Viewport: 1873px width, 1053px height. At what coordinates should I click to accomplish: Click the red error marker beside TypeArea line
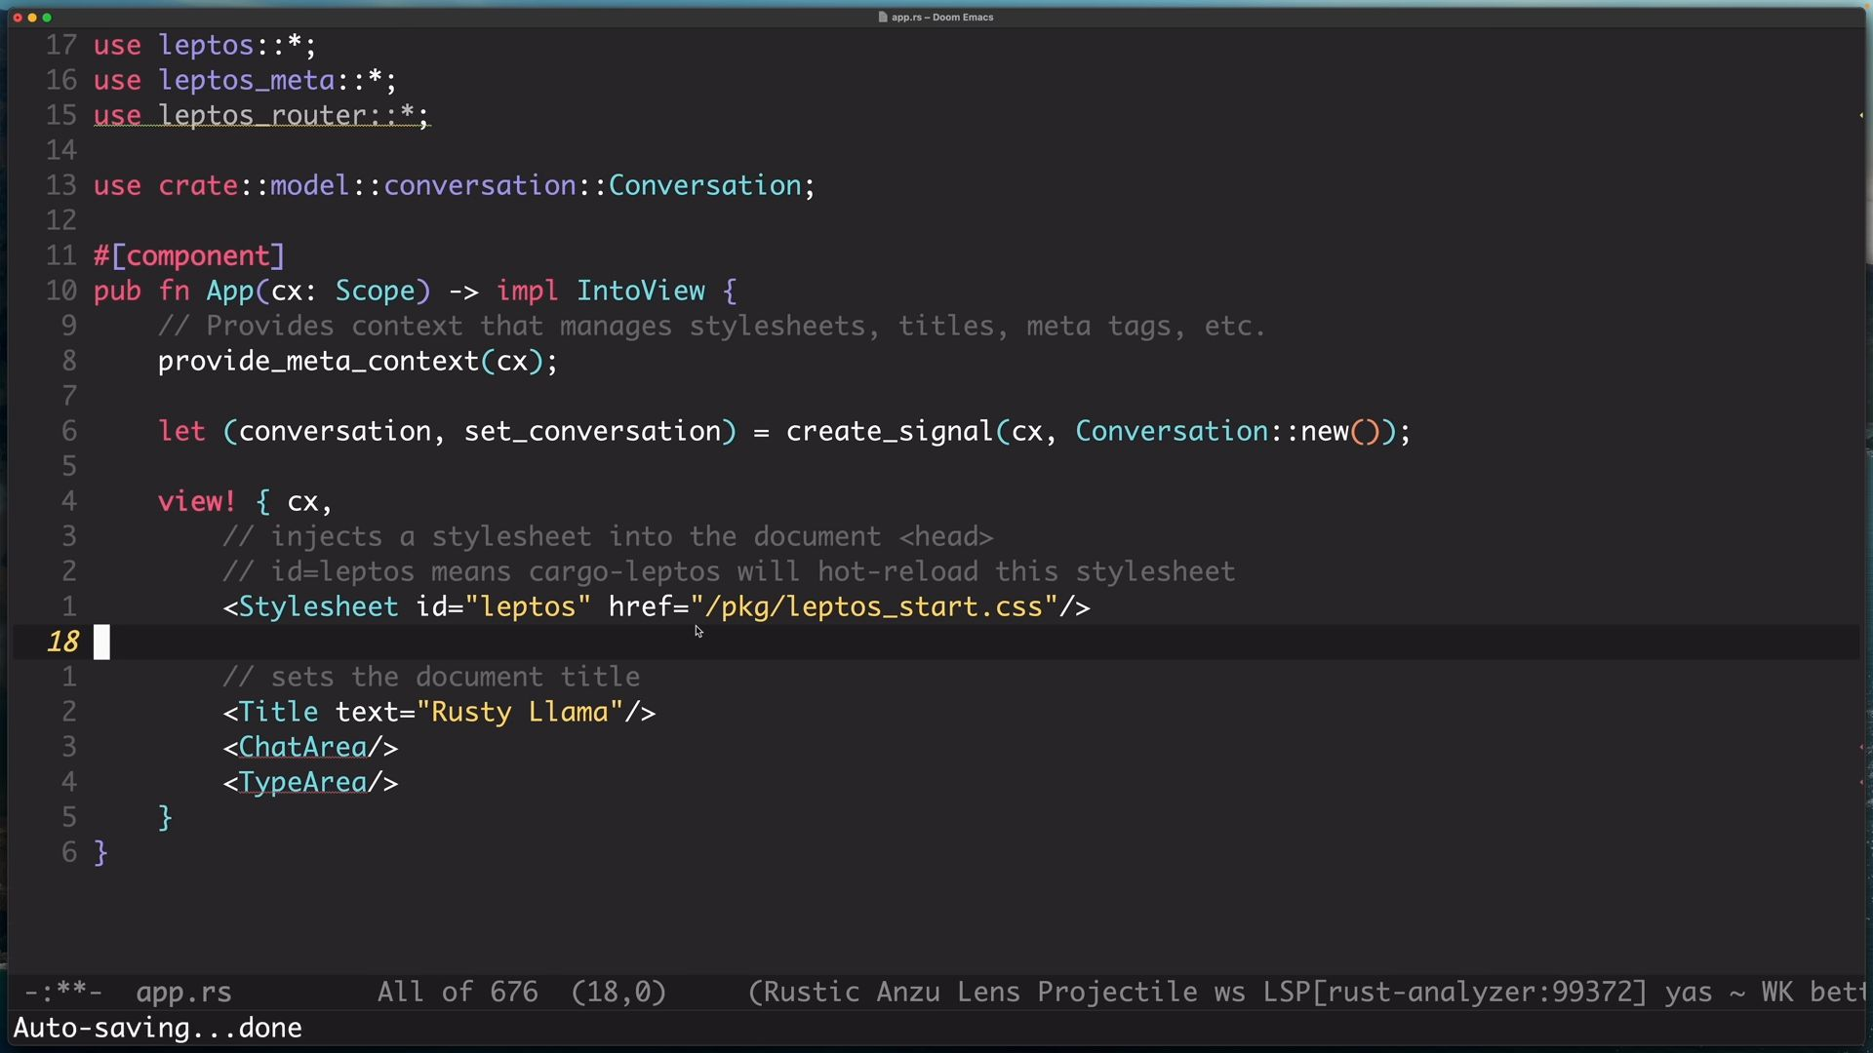pyautogui.click(x=1861, y=783)
